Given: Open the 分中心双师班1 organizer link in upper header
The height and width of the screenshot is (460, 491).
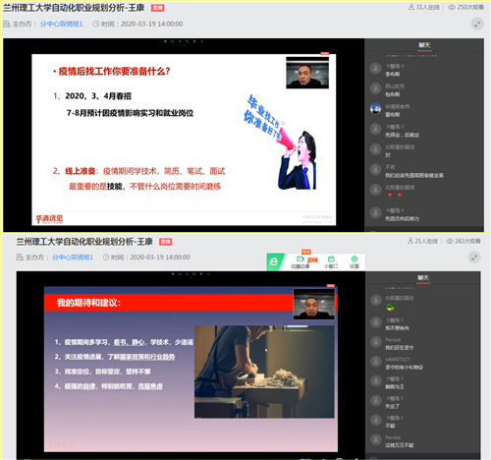Looking at the screenshot, I should coord(62,24).
